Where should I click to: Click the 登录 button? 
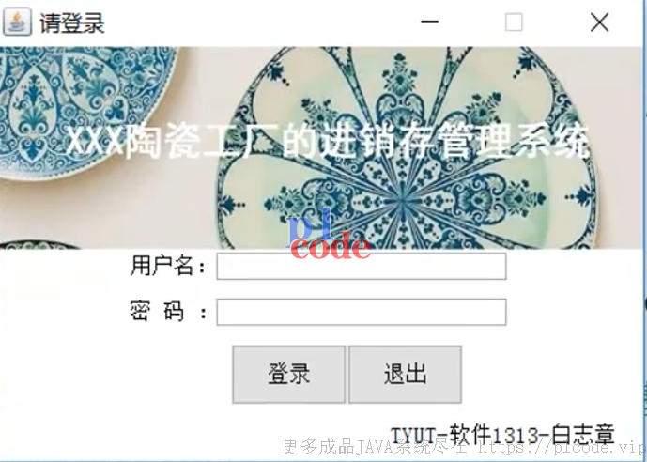289,374
